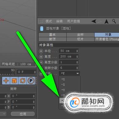Open the 封顶 caps tab
Screen dimensions: 119x119
click(52, 39)
